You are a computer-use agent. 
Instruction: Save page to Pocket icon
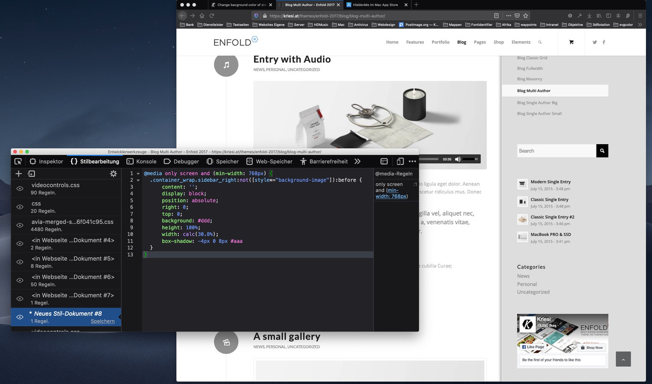coord(517,15)
